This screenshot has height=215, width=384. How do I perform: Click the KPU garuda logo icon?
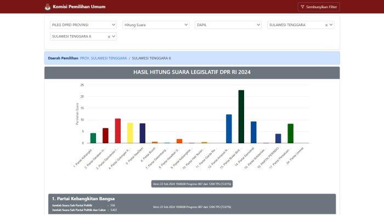[48, 7]
